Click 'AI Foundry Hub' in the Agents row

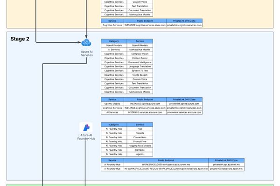114,154
